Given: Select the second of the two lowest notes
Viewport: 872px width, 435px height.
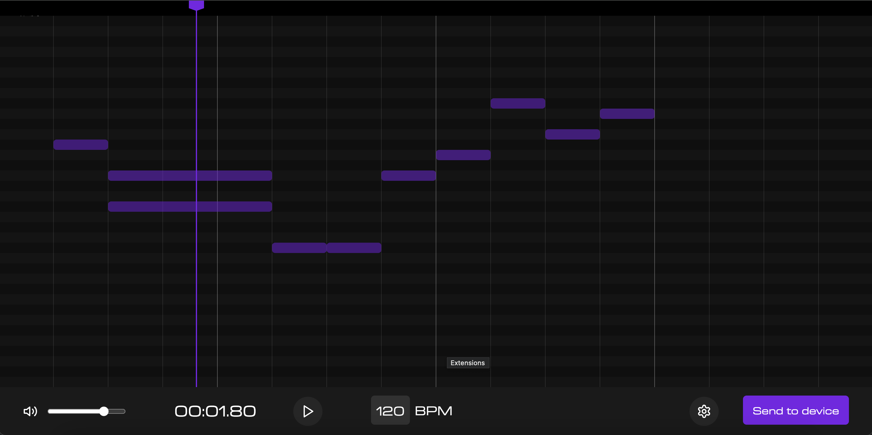Looking at the screenshot, I should point(354,248).
